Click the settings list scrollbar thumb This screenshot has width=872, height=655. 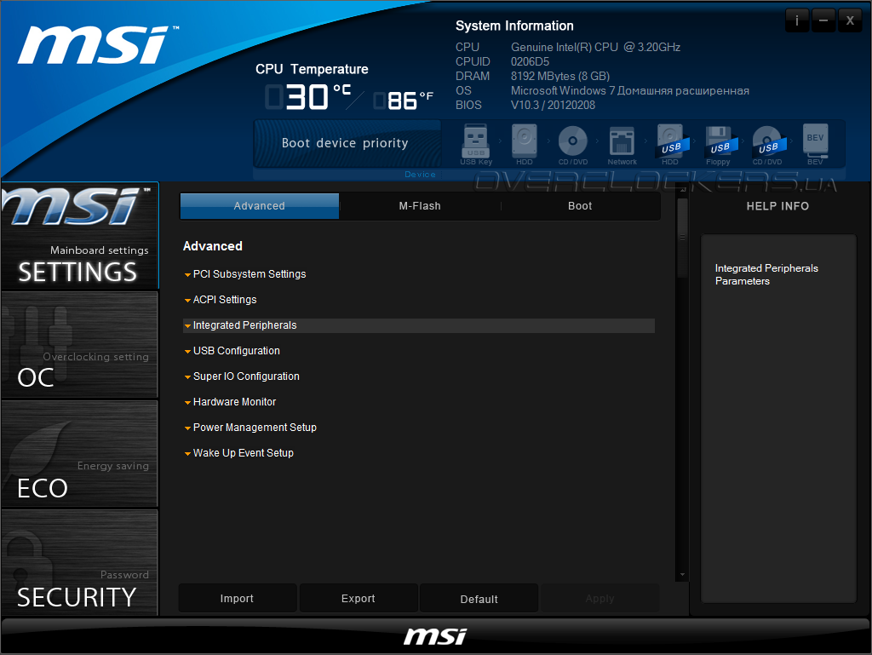pyautogui.click(x=682, y=238)
